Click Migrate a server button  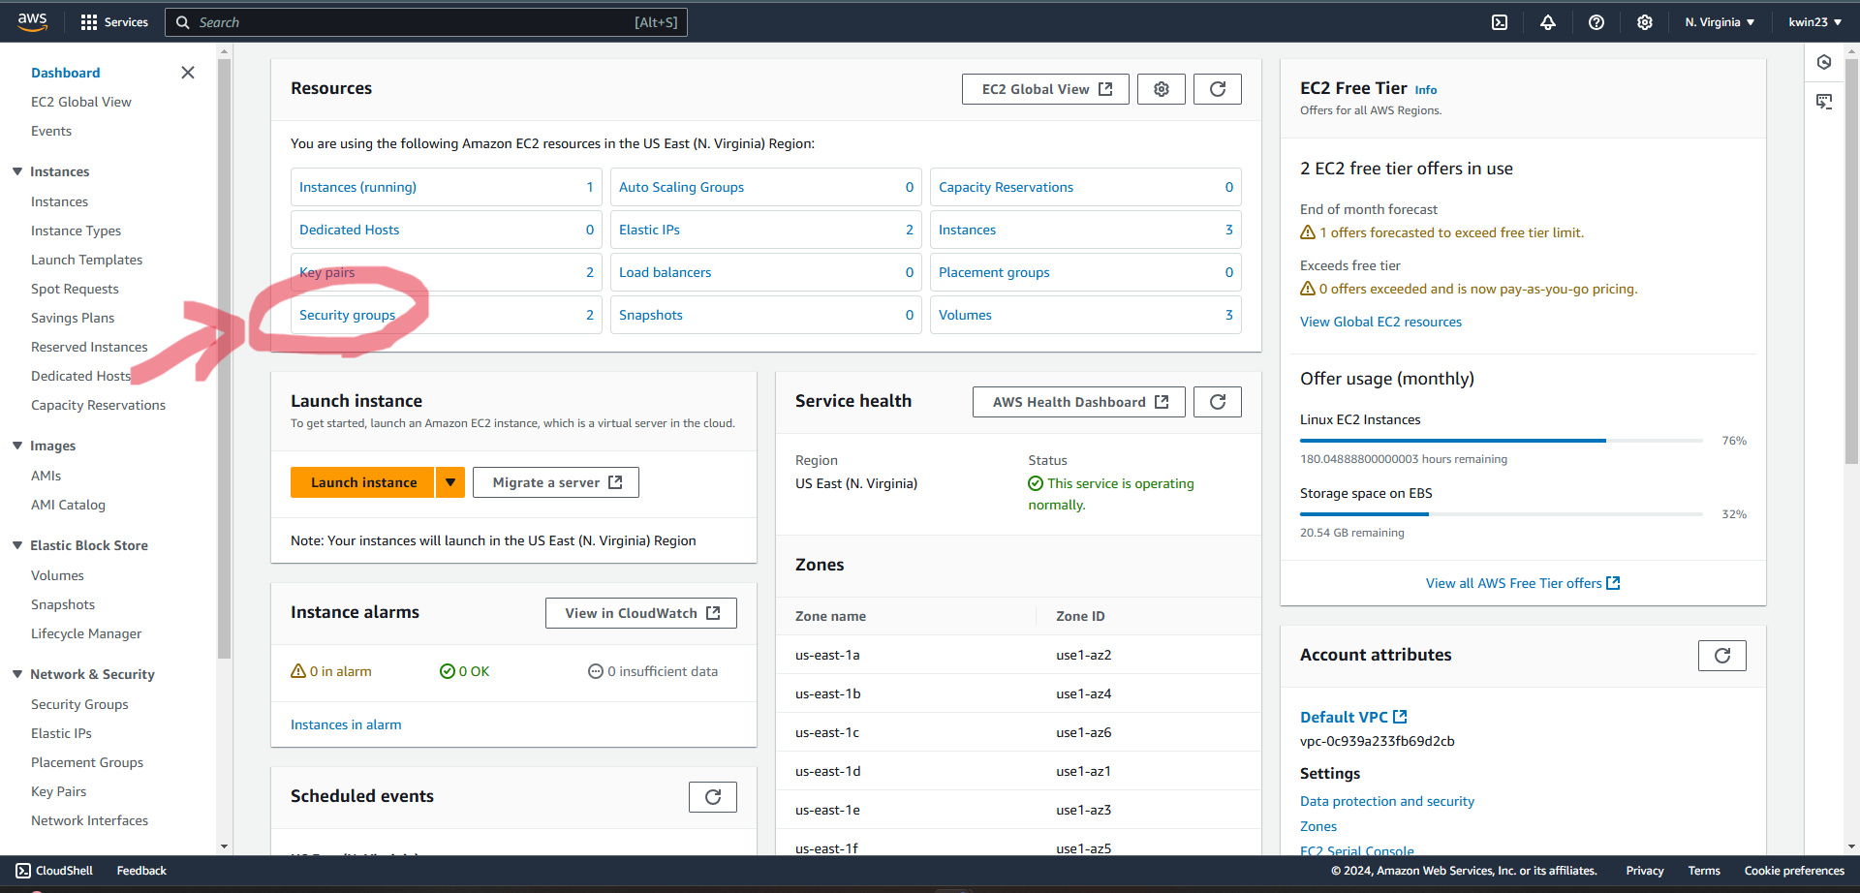556,482
